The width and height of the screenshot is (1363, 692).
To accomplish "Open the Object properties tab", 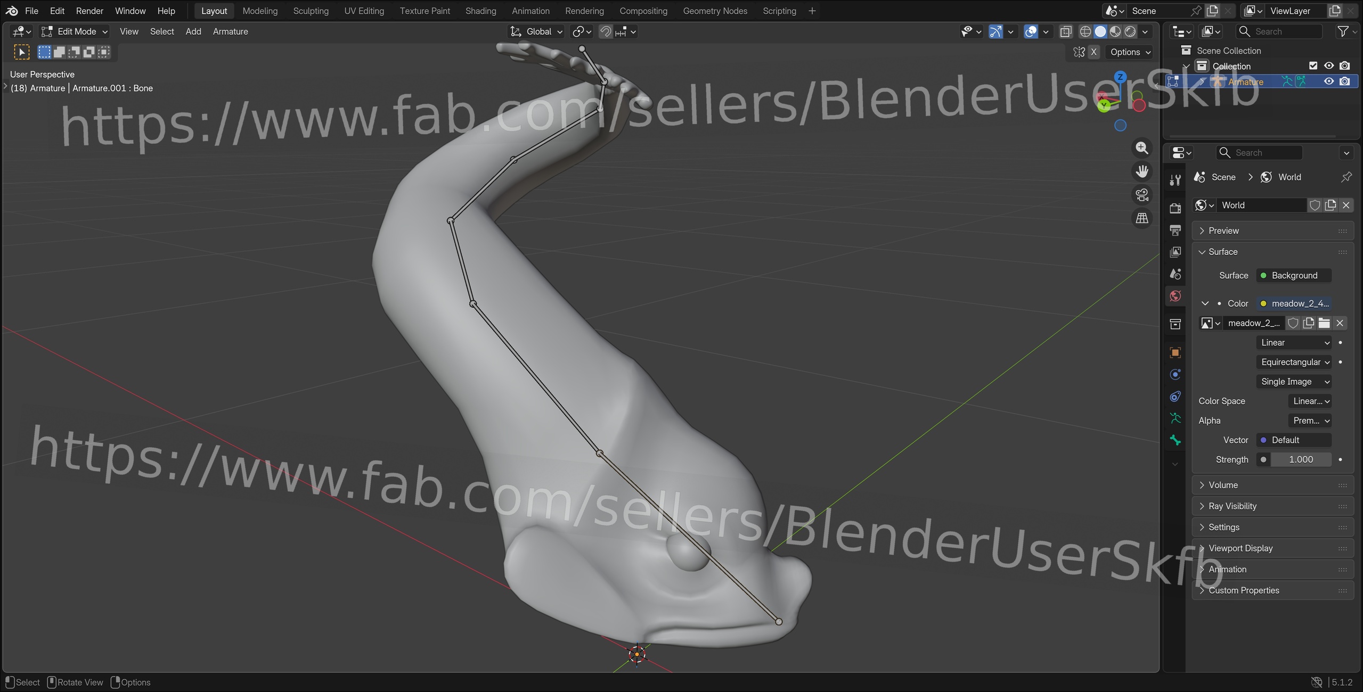I will 1175,352.
